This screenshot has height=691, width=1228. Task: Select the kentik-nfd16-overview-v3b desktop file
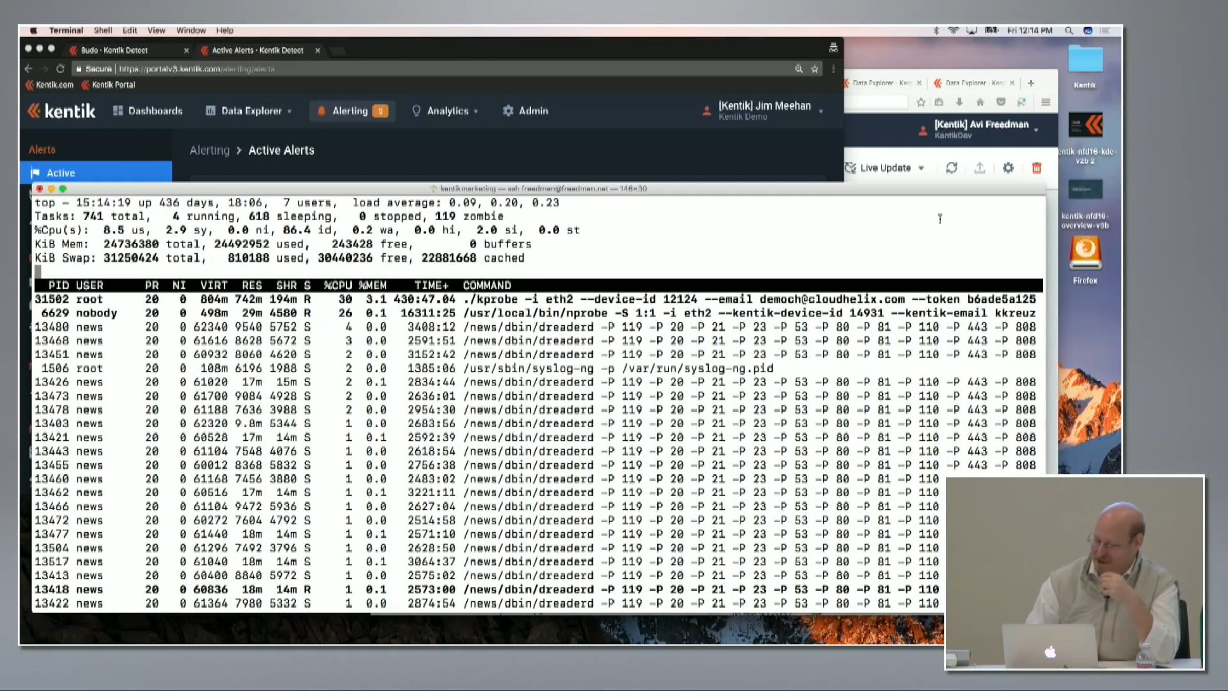[x=1085, y=204]
